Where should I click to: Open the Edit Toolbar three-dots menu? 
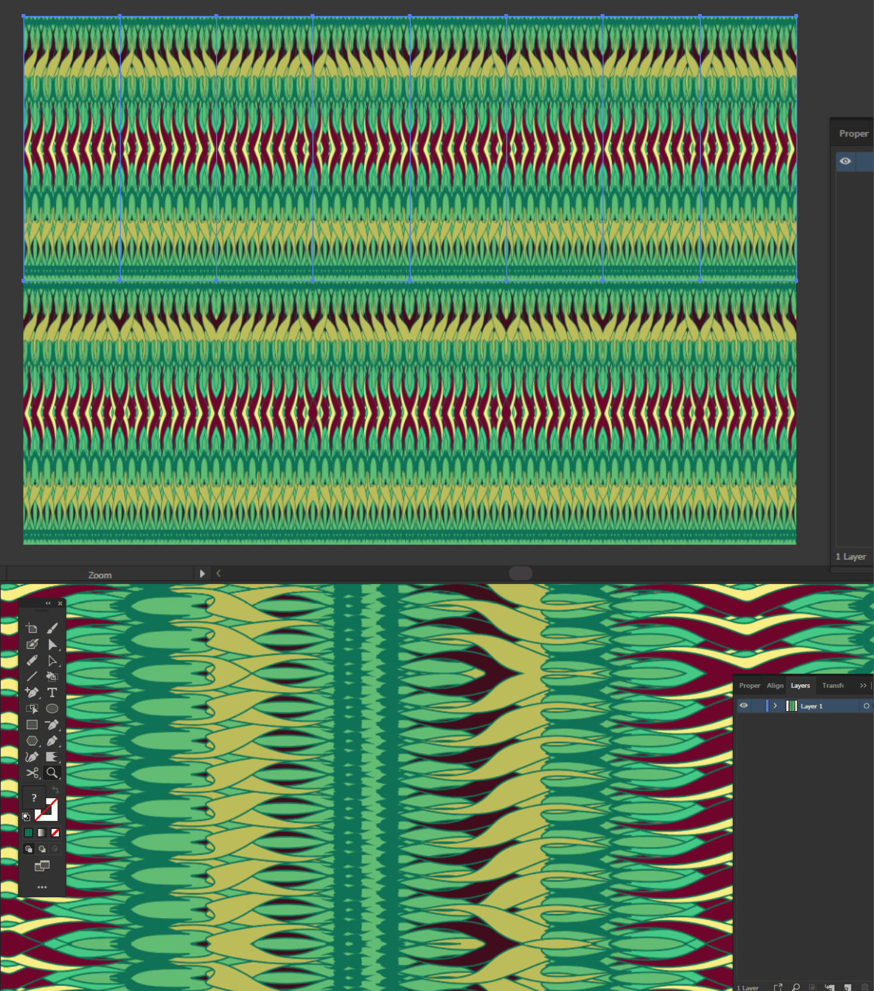(42, 887)
